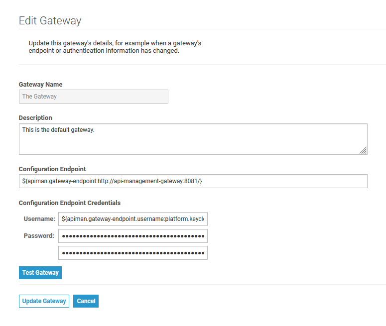Click the Configuration Endpoint Credentials heading
Image resolution: width=386 pixels, height=326 pixels.
pyautogui.click(x=69, y=203)
